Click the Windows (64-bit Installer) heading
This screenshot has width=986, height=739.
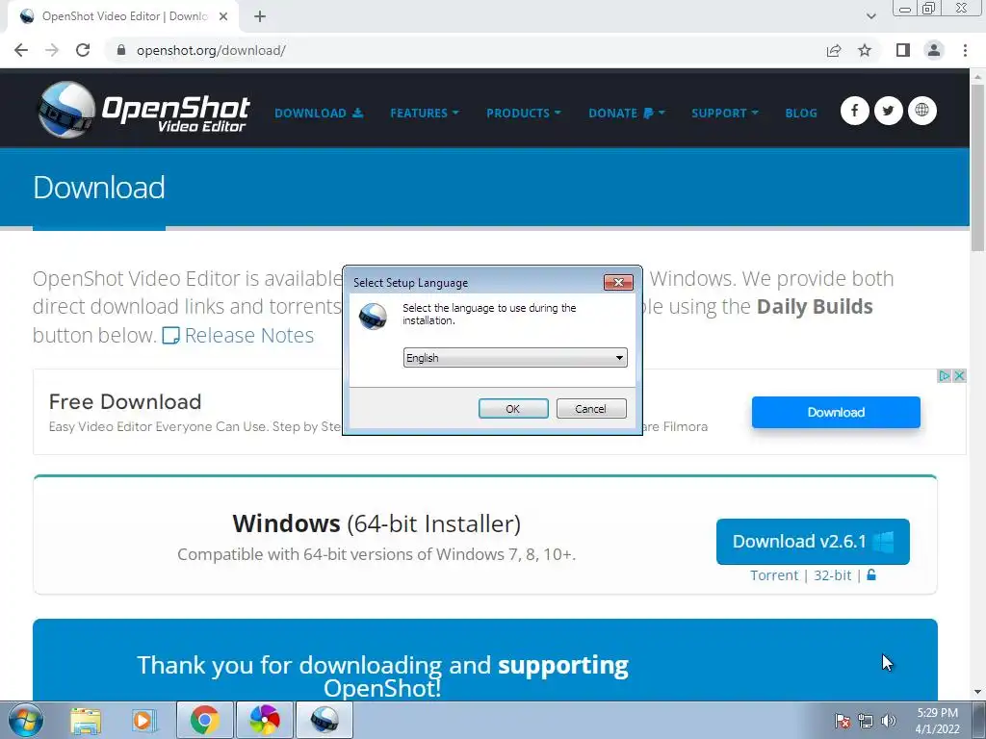(x=376, y=523)
